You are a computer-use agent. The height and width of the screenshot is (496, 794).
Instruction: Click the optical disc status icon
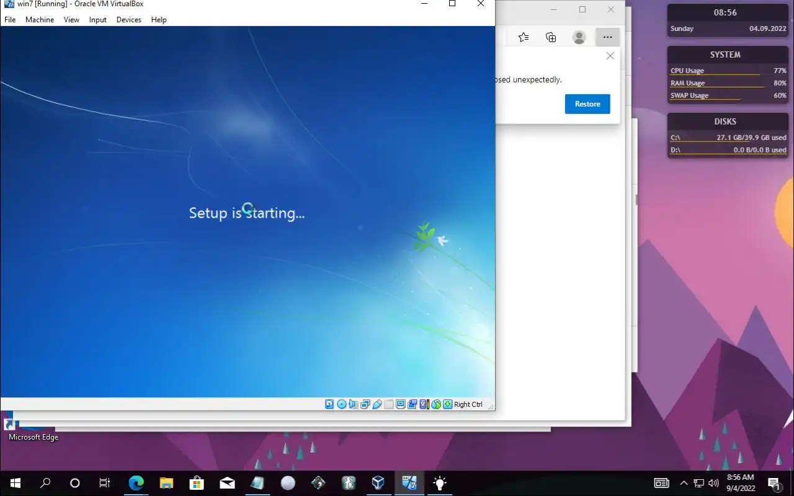341,404
